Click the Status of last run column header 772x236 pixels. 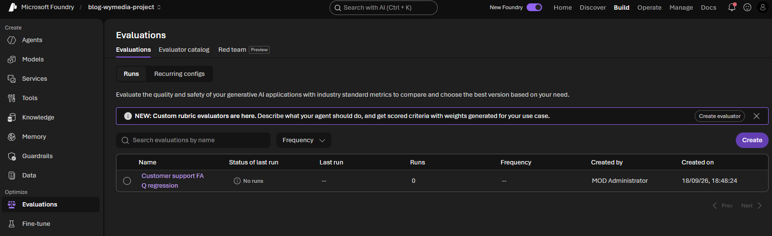point(254,162)
